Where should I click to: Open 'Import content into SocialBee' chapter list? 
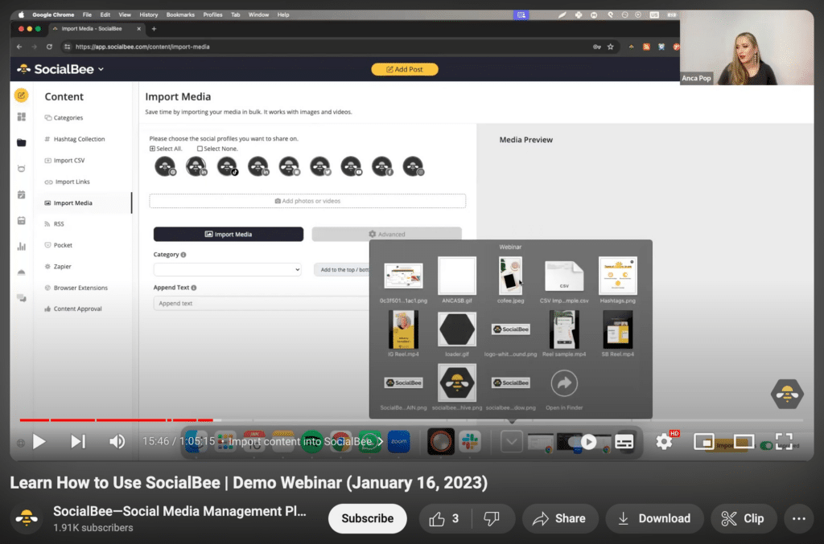305,442
